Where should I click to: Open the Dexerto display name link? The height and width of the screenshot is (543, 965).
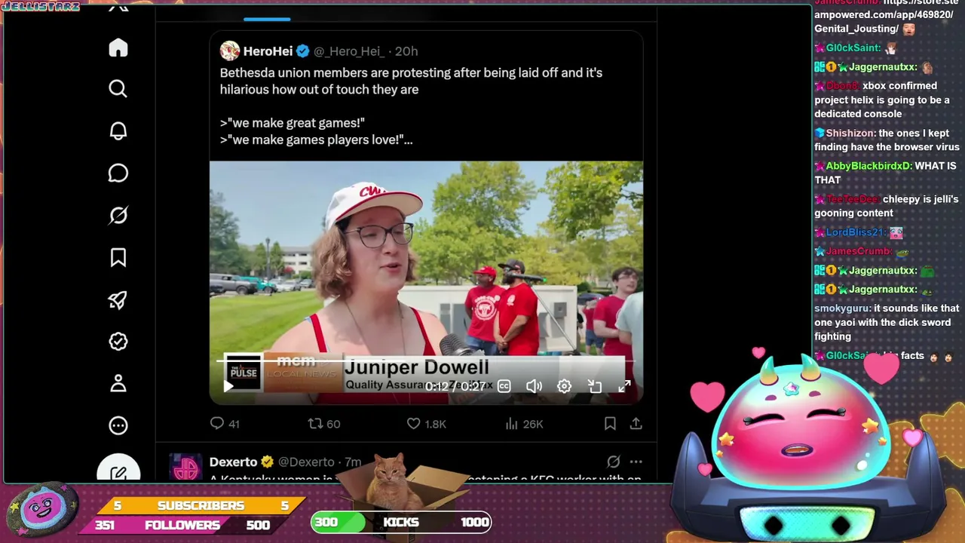click(233, 462)
